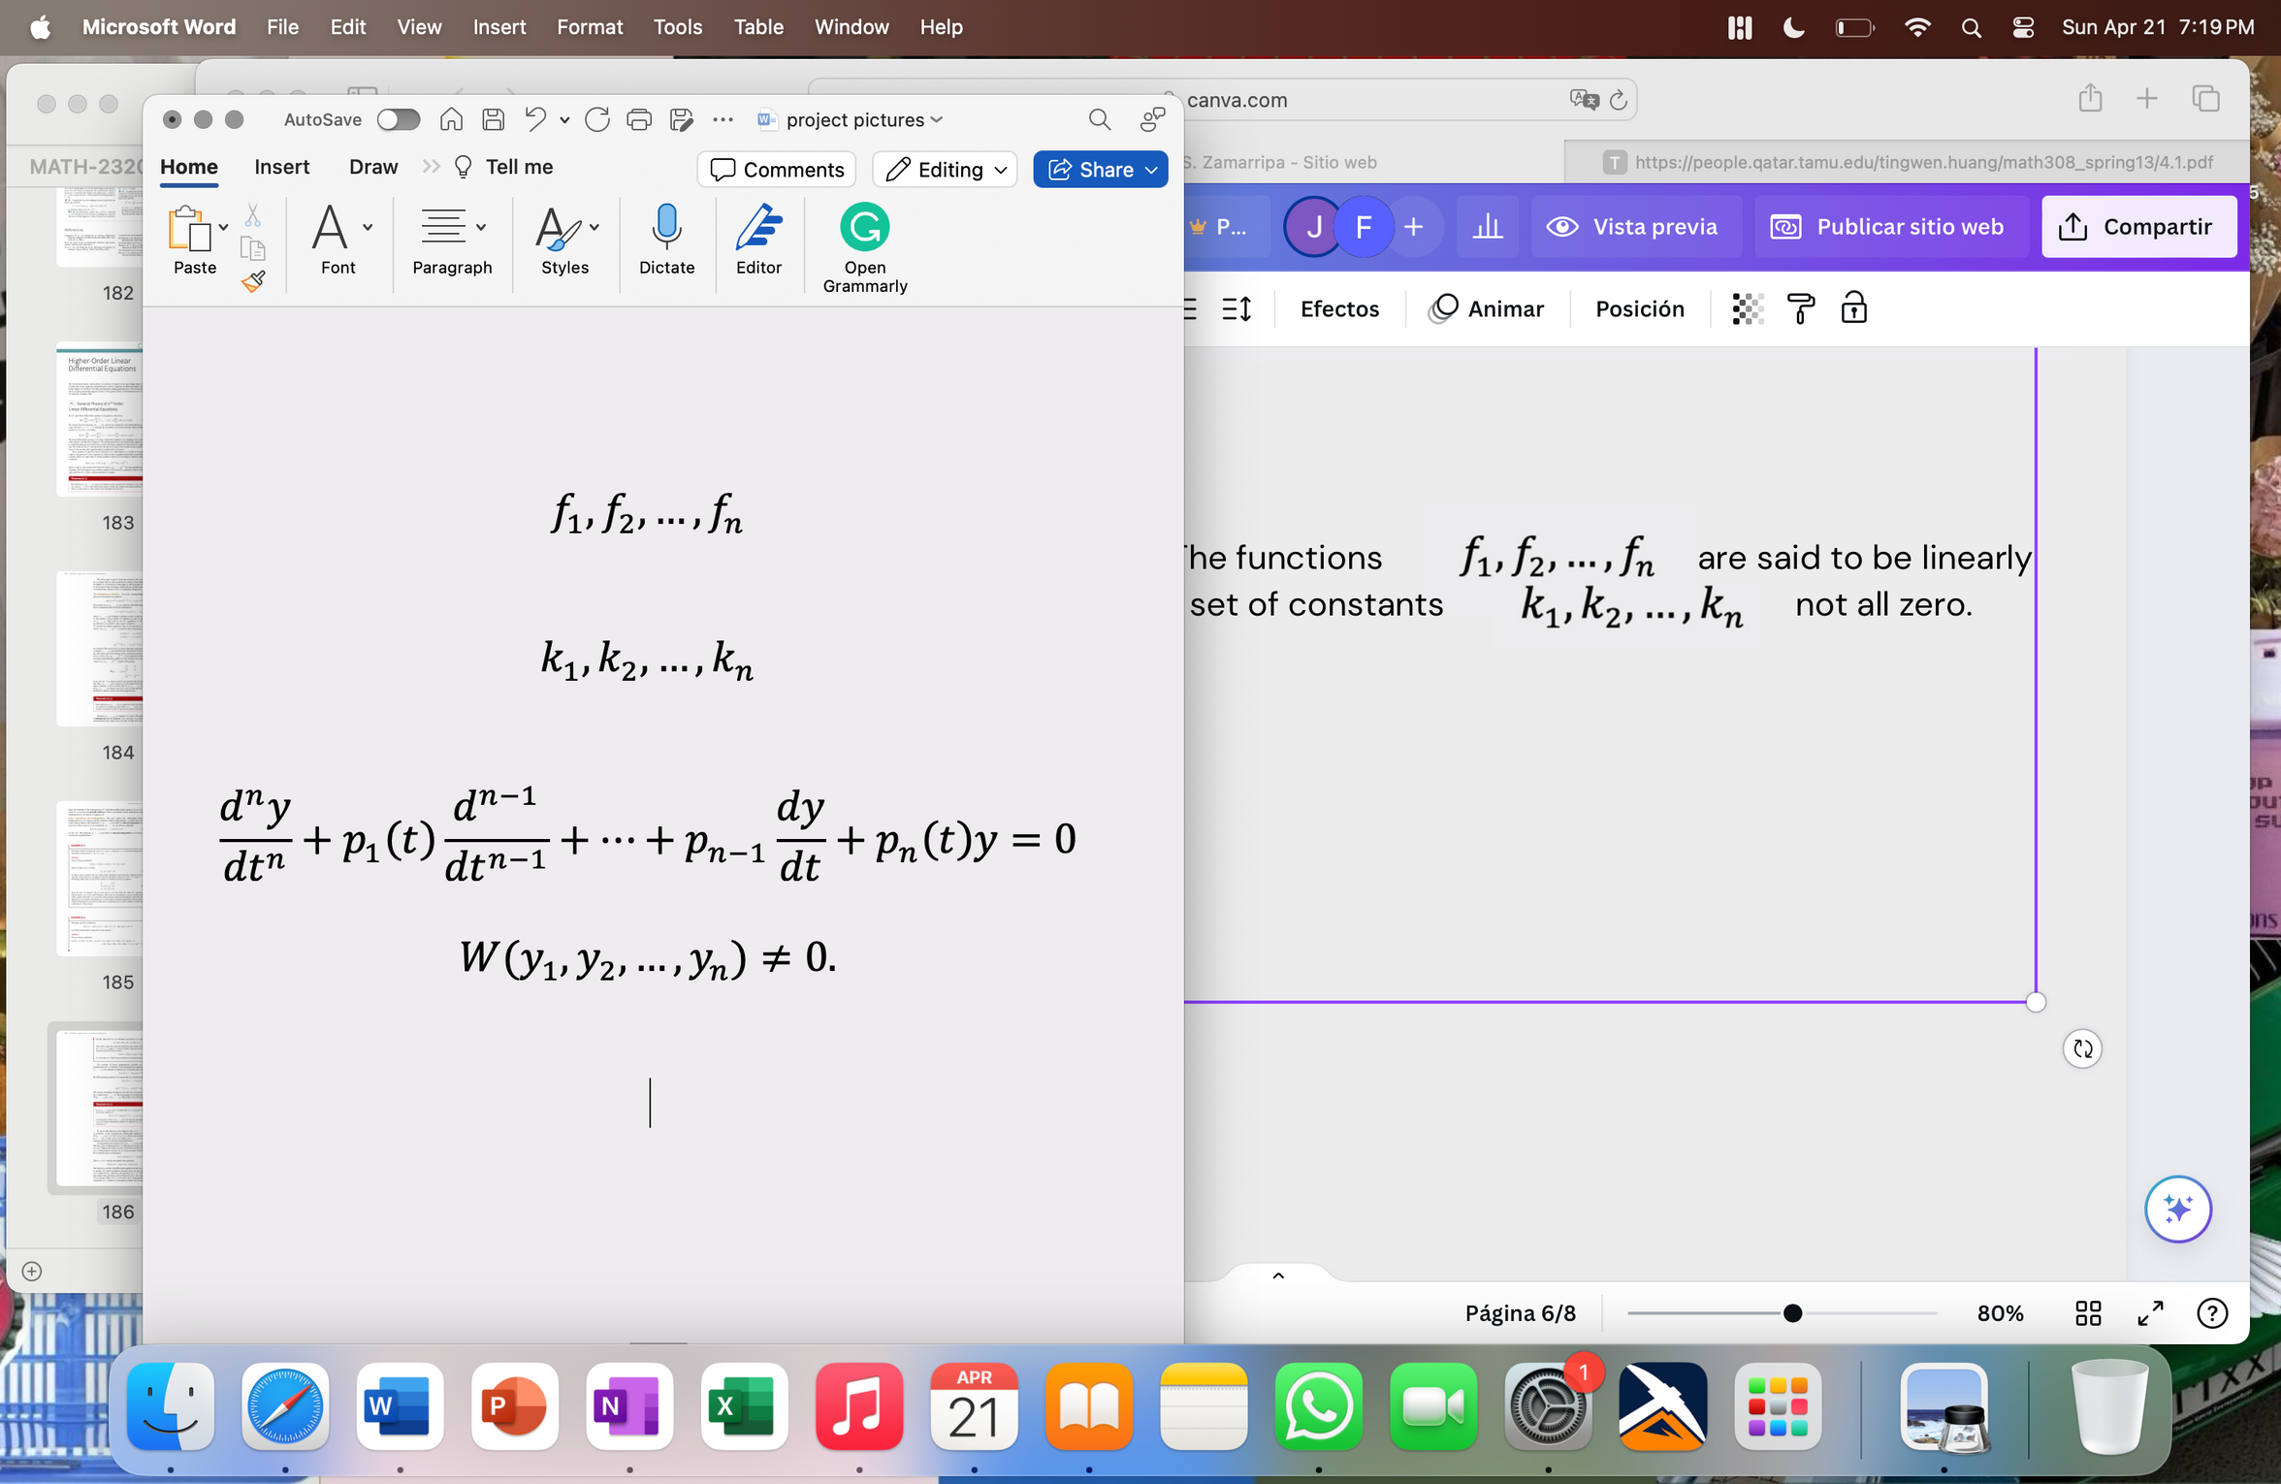Open Grammarly from the ribbon

coord(864,228)
